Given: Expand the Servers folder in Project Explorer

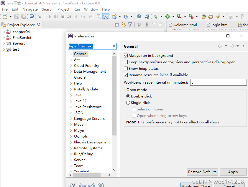Looking at the screenshot, I should [x=4, y=44].
